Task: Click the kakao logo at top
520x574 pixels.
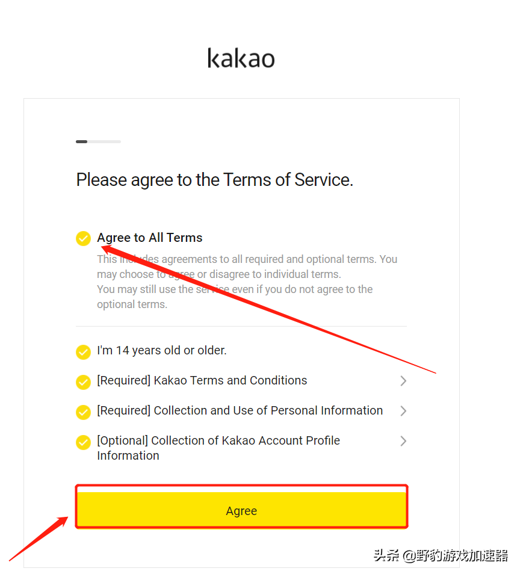Action: 241,58
